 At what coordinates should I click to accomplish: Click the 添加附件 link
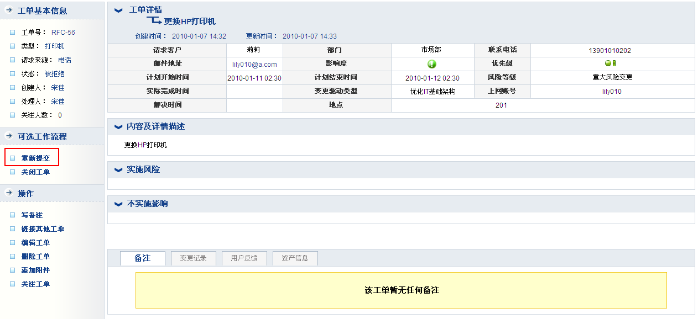35,270
